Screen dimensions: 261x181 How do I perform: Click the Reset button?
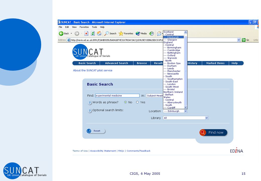[96, 131]
